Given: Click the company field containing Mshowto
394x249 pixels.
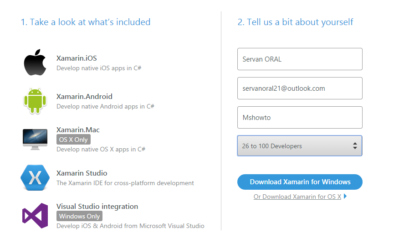Looking at the screenshot, I should click(x=300, y=118).
